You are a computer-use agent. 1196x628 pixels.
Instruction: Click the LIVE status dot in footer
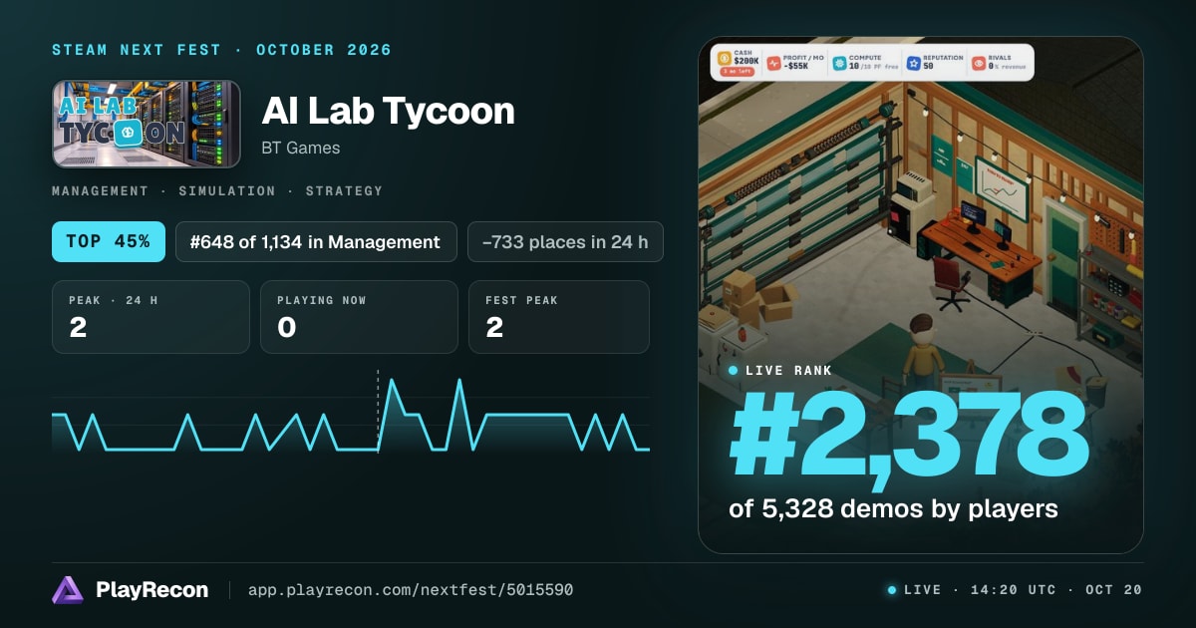click(x=892, y=590)
